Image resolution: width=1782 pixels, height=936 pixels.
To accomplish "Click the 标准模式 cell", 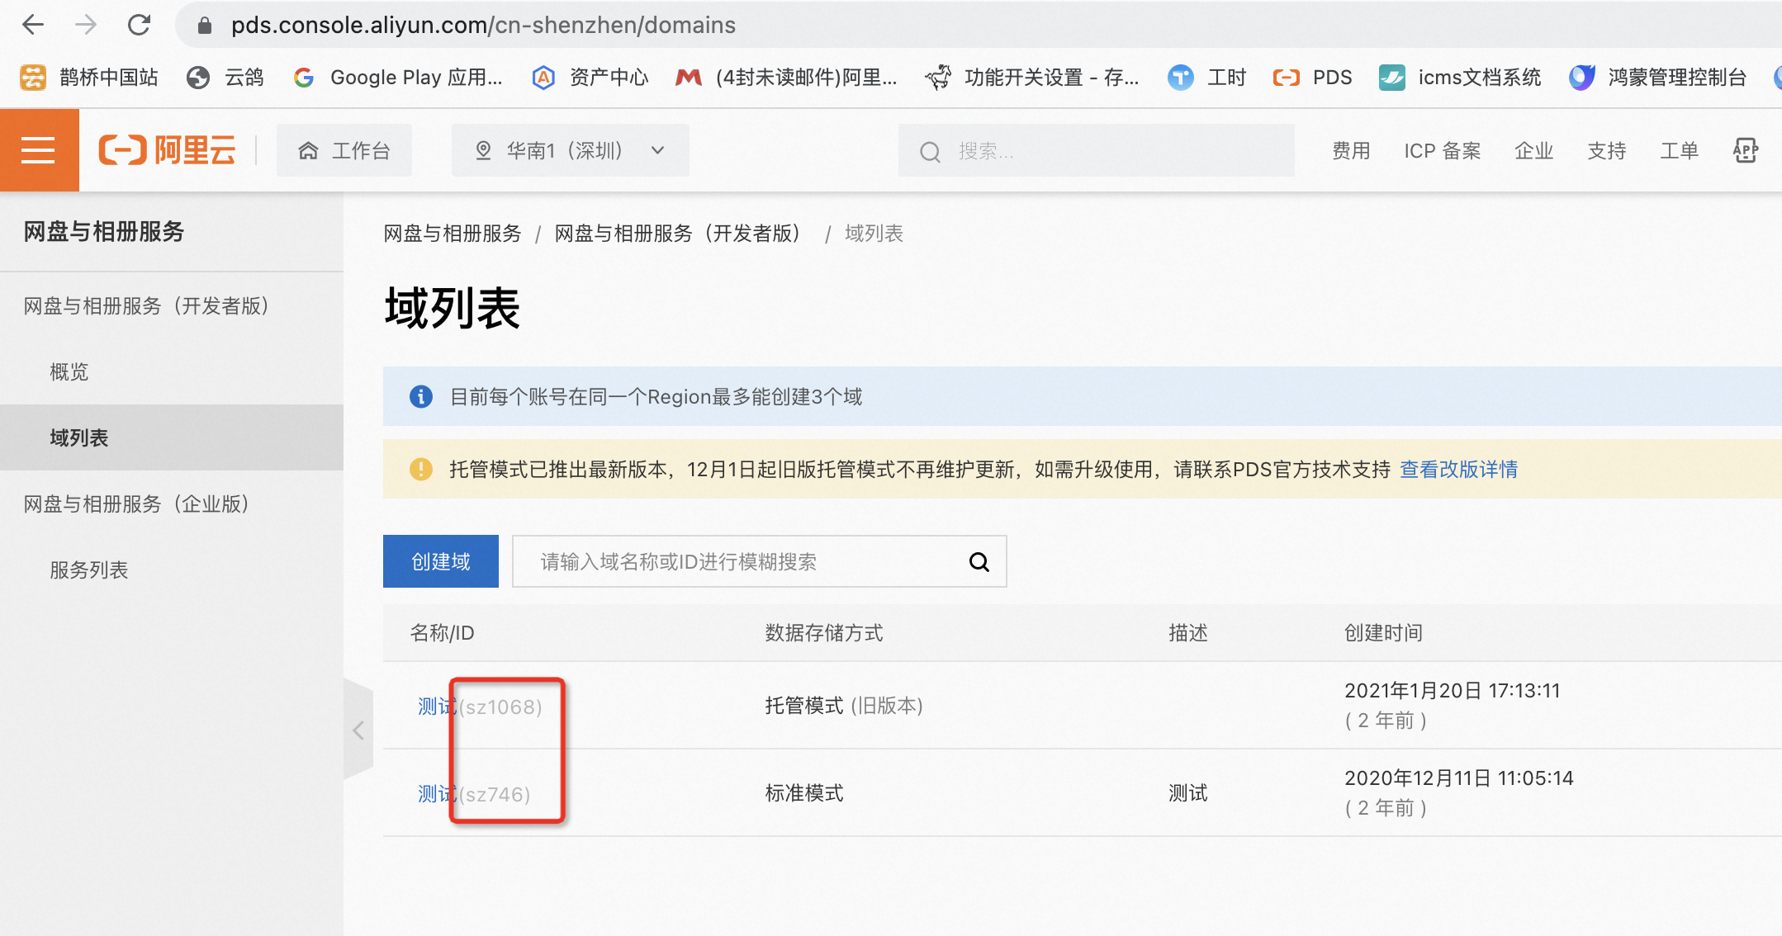I will (803, 793).
